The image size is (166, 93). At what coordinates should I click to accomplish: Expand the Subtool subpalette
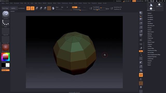click(x=149, y=13)
